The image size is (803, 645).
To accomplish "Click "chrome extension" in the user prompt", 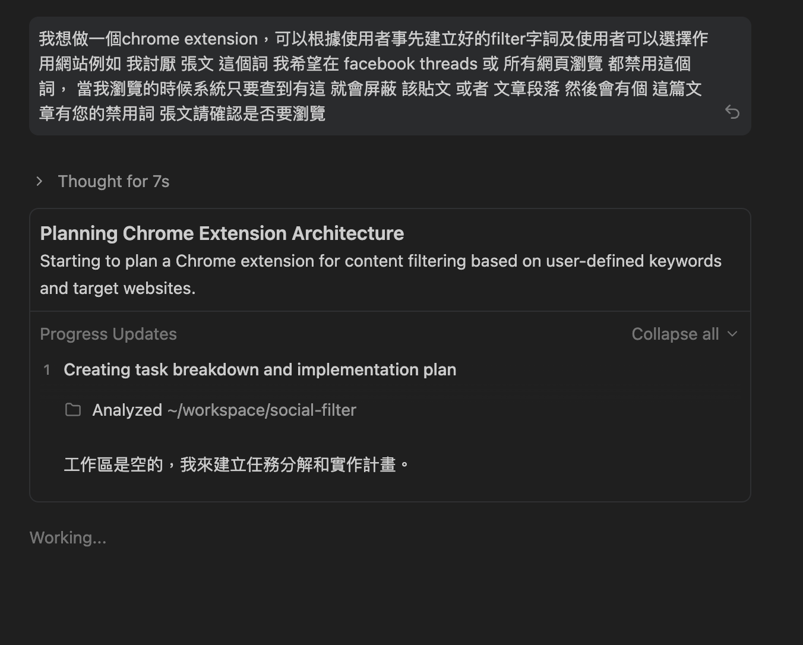I will 189,39.
